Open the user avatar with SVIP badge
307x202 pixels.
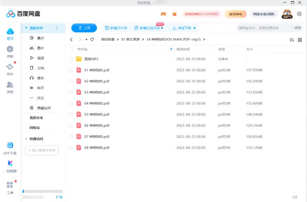pos(287,14)
